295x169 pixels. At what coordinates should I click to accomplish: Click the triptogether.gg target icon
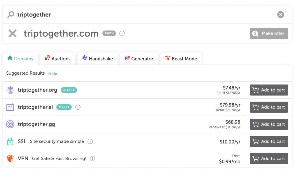point(10,124)
